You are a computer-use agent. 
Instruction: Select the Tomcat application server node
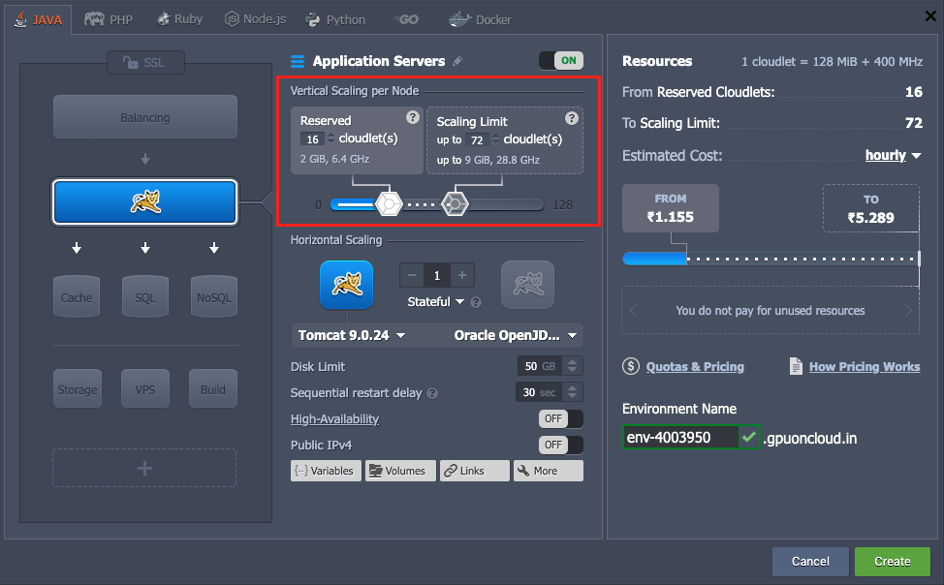tap(144, 201)
